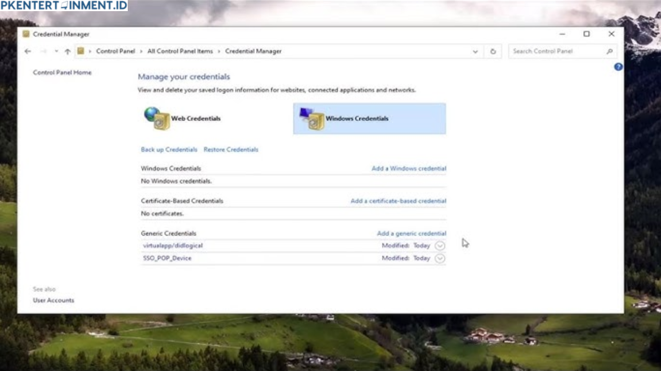Click the Web Credentials vault icon
The width and height of the screenshot is (661, 371).
(157, 118)
